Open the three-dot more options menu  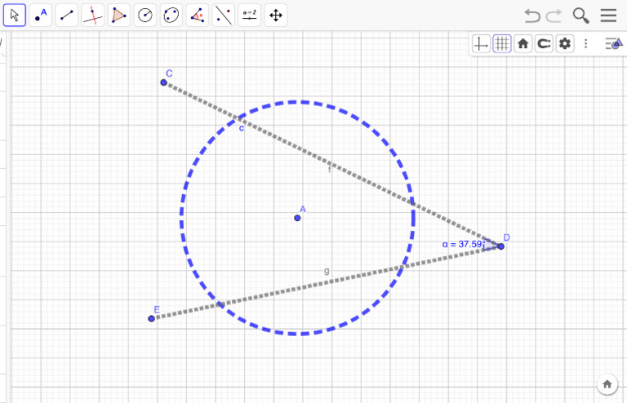(x=586, y=43)
